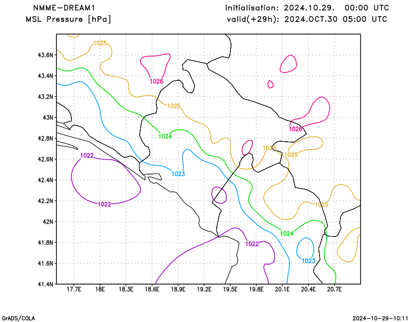Click the "43.2N" latitude axis label
The image size is (417, 322).
coord(45,97)
